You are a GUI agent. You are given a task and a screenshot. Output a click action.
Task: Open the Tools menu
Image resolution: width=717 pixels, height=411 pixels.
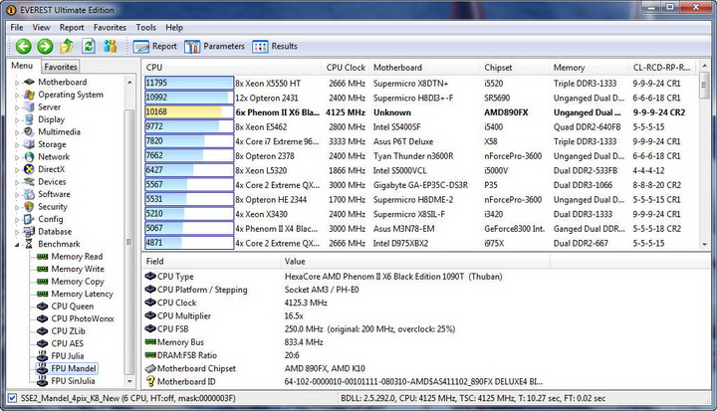[x=145, y=28]
